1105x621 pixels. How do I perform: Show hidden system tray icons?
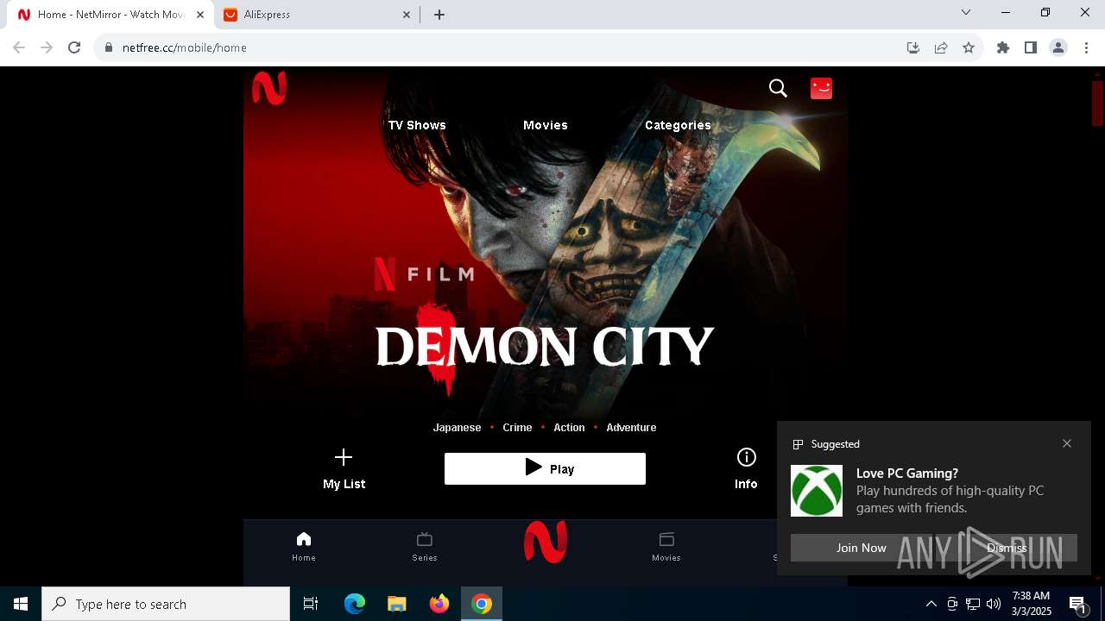[931, 604]
